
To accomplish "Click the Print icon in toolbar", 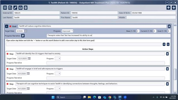I will (x=20, y=7).
